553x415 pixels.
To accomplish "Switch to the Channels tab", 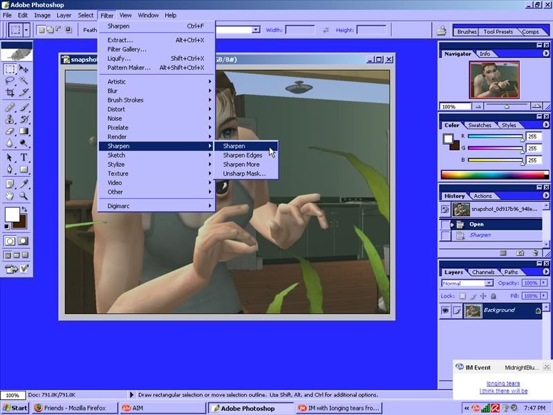I will pos(482,272).
